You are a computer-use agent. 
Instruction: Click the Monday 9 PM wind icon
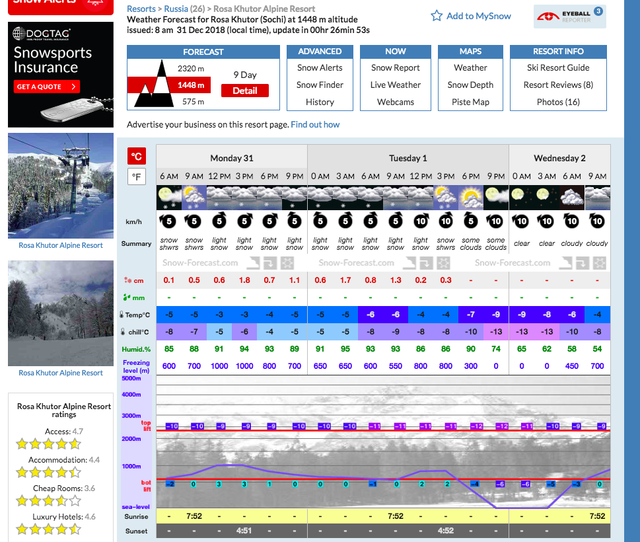pyautogui.click(x=295, y=221)
